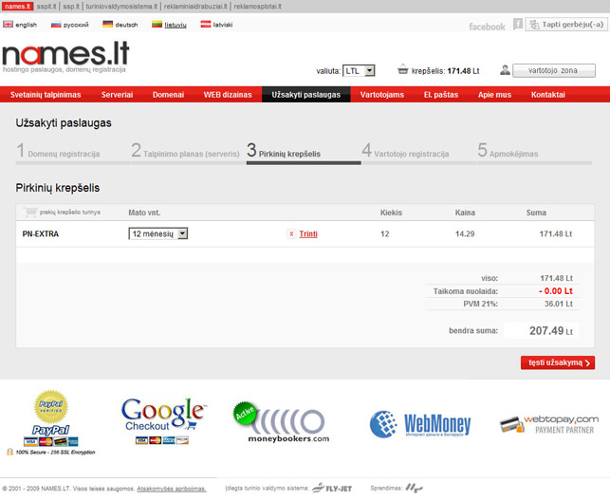Click the red X delete icon for PN-EXTRA
This screenshot has height=500, width=610.
click(291, 233)
